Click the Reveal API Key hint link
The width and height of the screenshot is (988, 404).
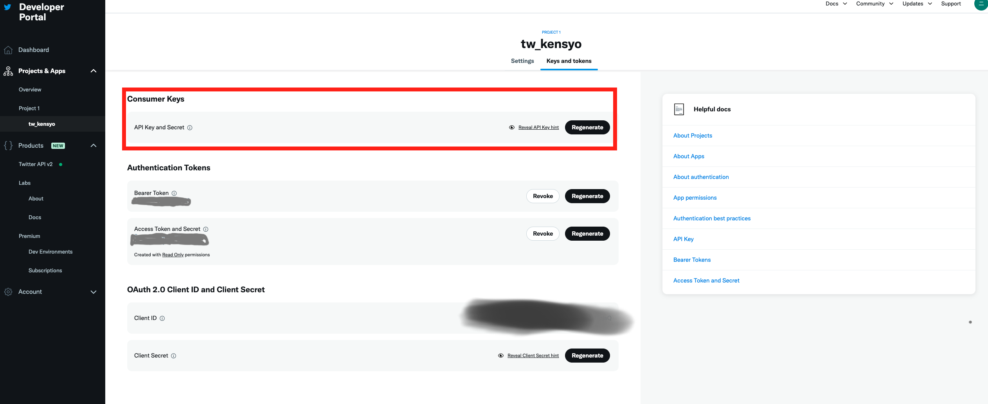pyautogui.click(x=538, y=127)
